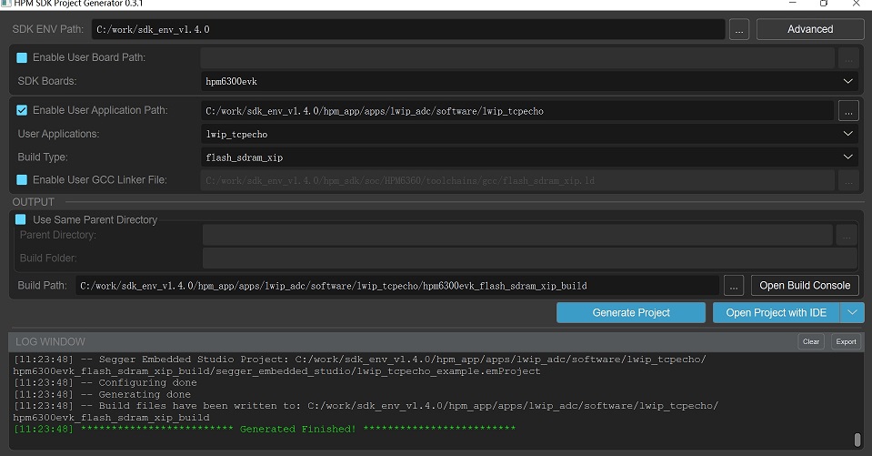Open the SDK Boards dropdown
Image resolution: width=872 pixels, height=456 pixels.
[x=847, y=81]
